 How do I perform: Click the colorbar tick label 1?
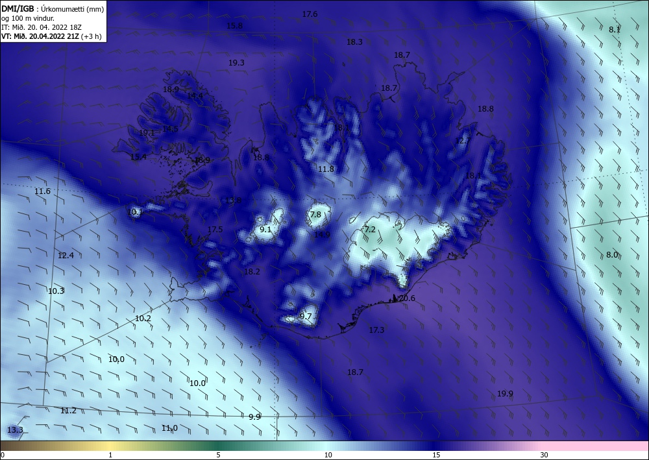(x=110, y=455)
